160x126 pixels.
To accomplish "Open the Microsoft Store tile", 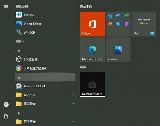I will [x=92, y=84].
